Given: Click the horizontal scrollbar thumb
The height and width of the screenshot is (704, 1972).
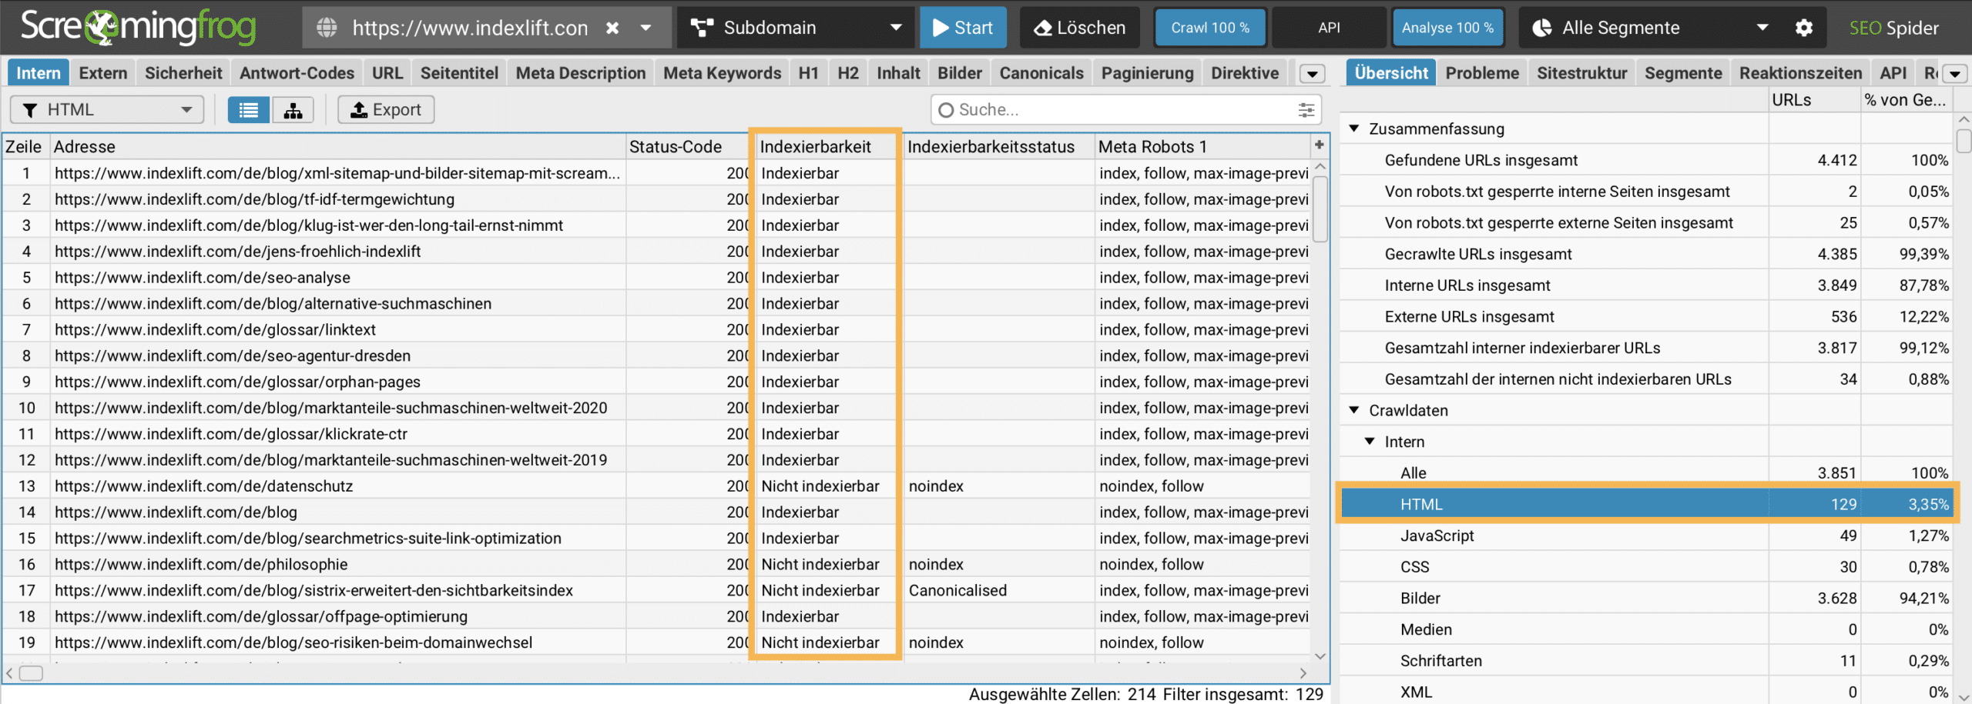Looking at the screenshot, I should (31, 673).
